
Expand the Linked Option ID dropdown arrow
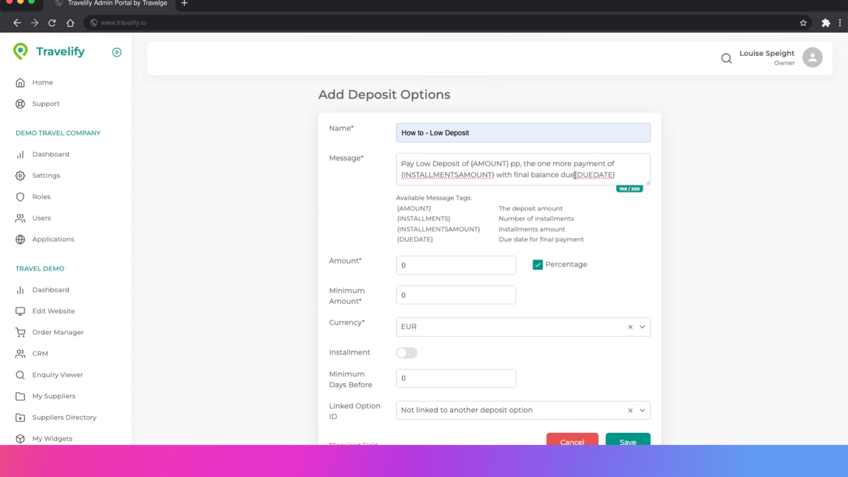[x=642, y=410]
